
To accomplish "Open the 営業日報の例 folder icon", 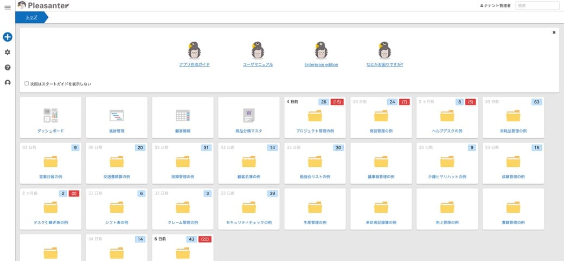I will (x=51, y=161).
